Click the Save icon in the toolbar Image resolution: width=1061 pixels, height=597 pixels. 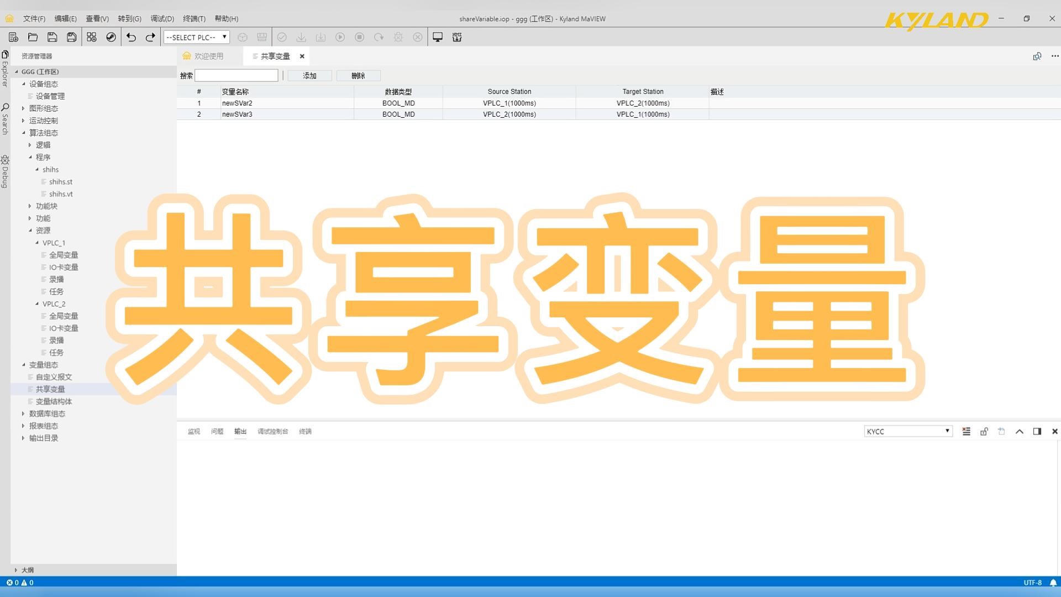coord(51,37)
